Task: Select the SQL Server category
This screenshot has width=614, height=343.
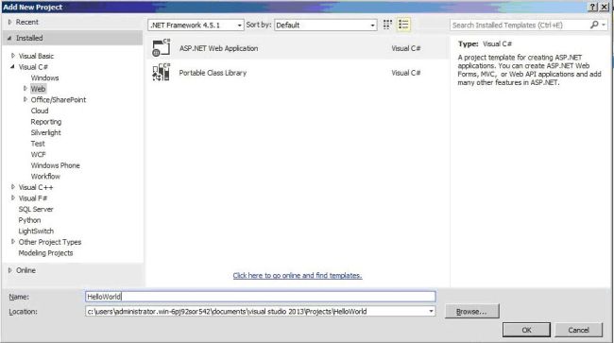Action: click(x=36, y=209)
